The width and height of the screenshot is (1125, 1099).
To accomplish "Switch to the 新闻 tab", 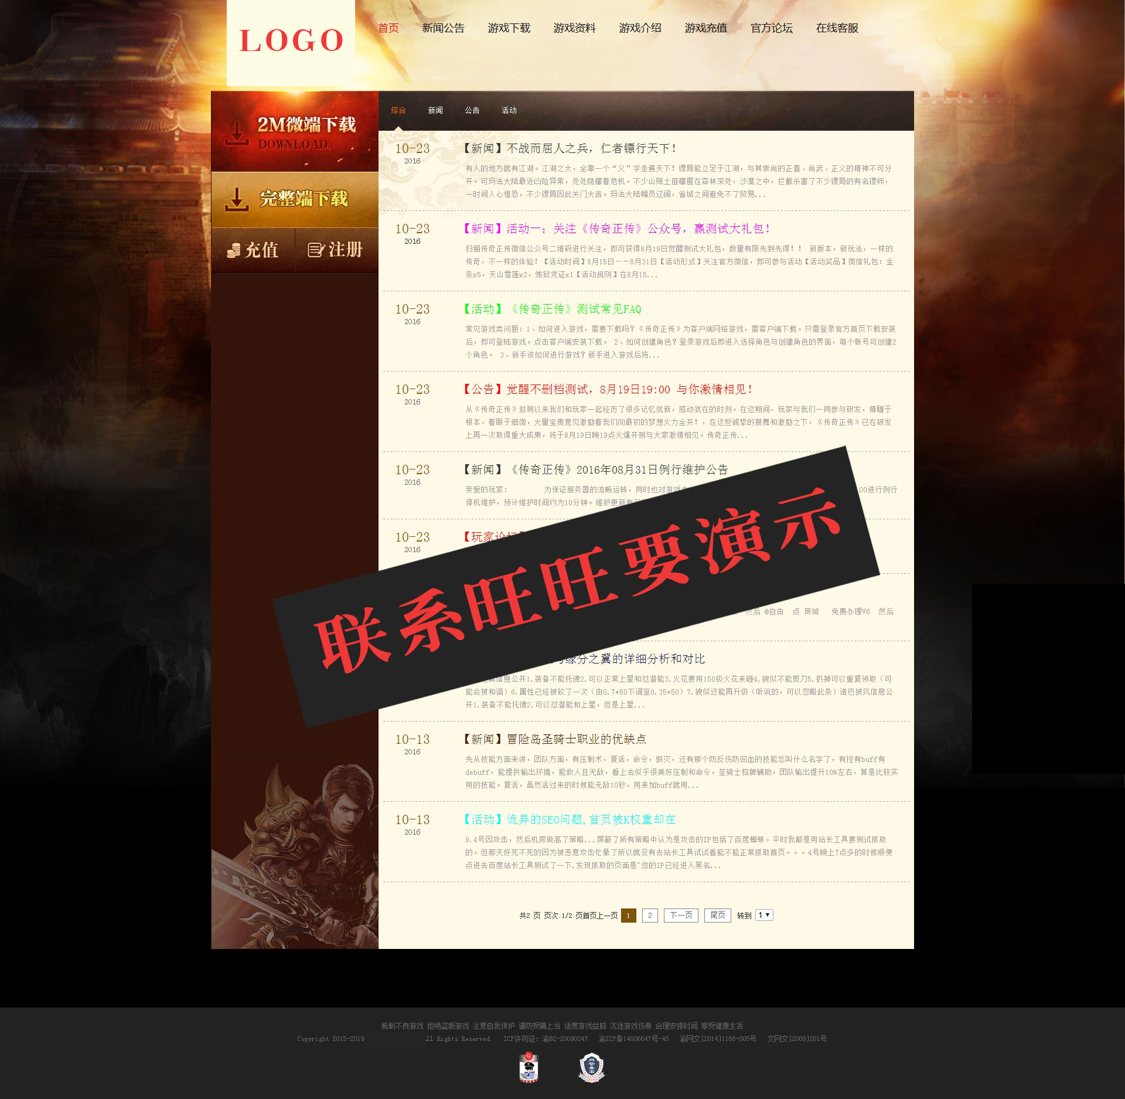I will (435, 110).
